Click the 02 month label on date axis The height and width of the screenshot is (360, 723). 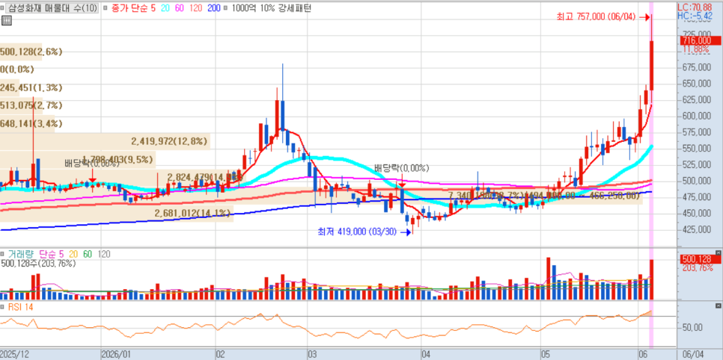point(220,355)
